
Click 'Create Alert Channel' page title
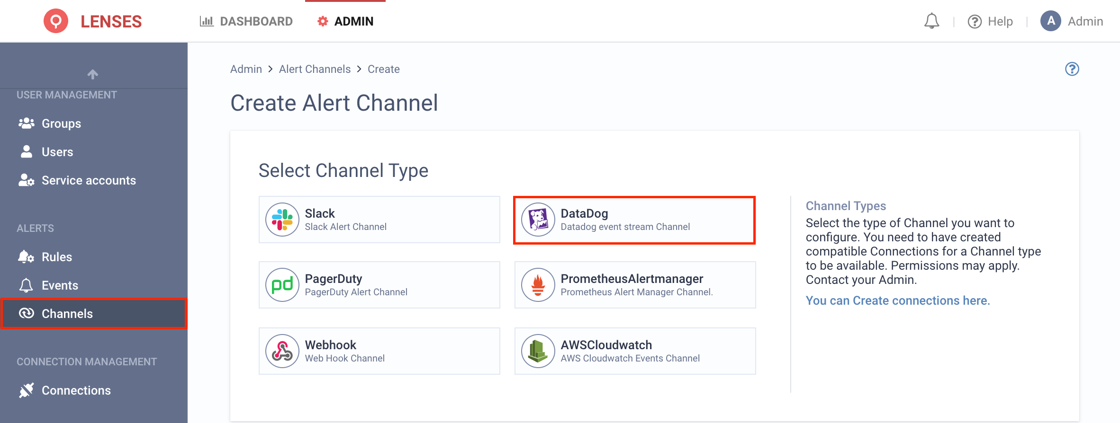[334, 103]
